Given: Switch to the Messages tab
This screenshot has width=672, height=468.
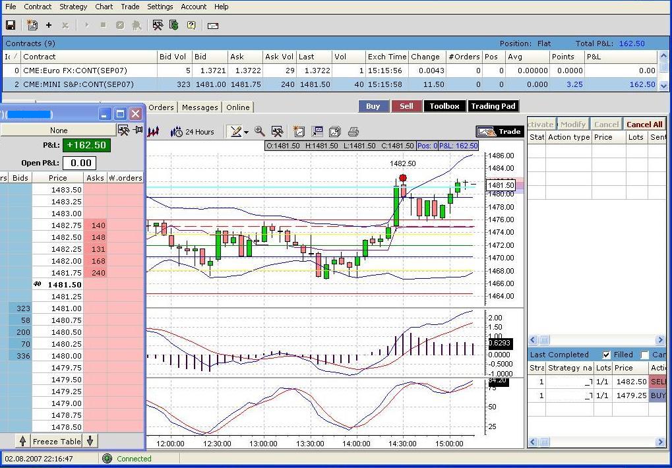Looking at the screenshot, I should coord(200,107).
